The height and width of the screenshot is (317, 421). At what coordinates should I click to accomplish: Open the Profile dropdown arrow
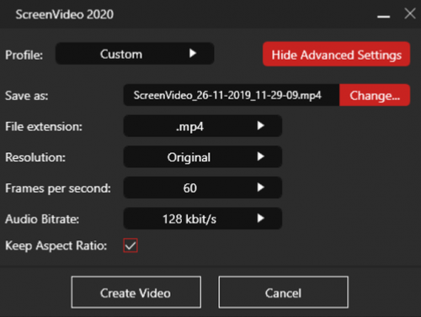[193, 53]
